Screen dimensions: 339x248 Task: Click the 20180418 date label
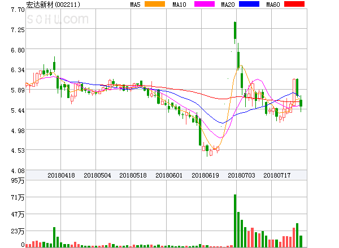point(61,175)
